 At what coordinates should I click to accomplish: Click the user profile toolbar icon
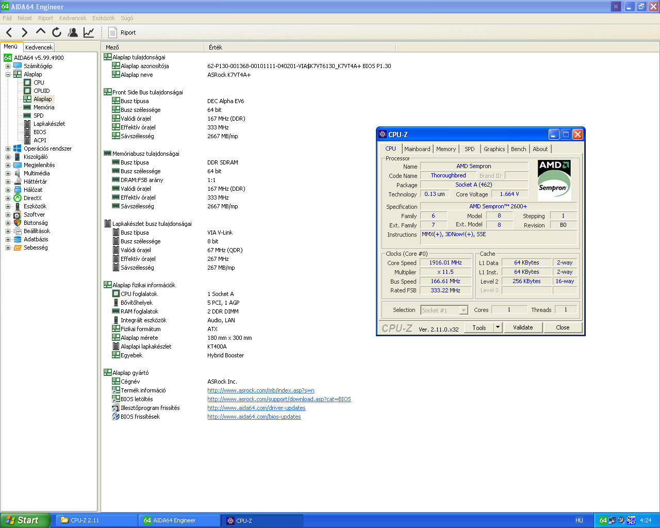(x=73, y=32)
